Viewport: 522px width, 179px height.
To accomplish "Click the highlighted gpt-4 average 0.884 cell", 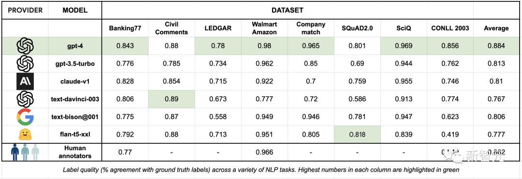I will [496, 46].
